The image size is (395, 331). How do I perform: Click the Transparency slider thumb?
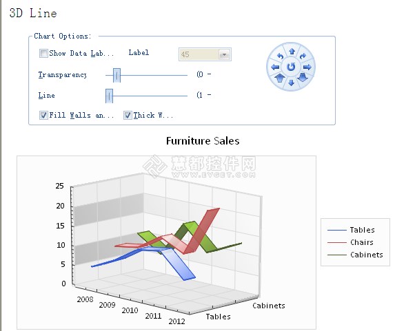tap(117, 75)
